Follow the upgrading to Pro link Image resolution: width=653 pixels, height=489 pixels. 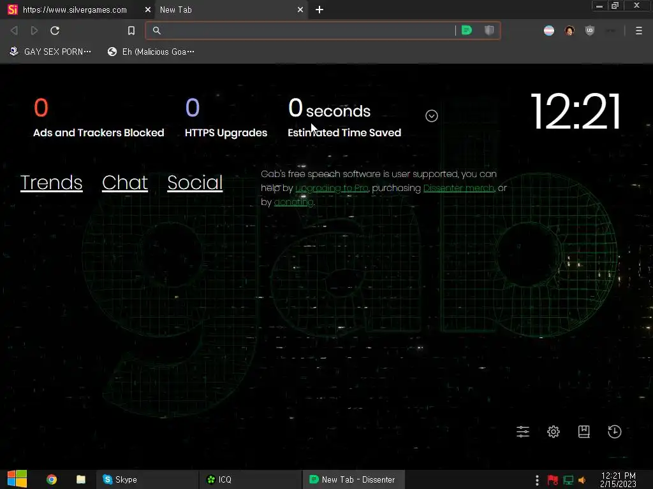[332, 188]
